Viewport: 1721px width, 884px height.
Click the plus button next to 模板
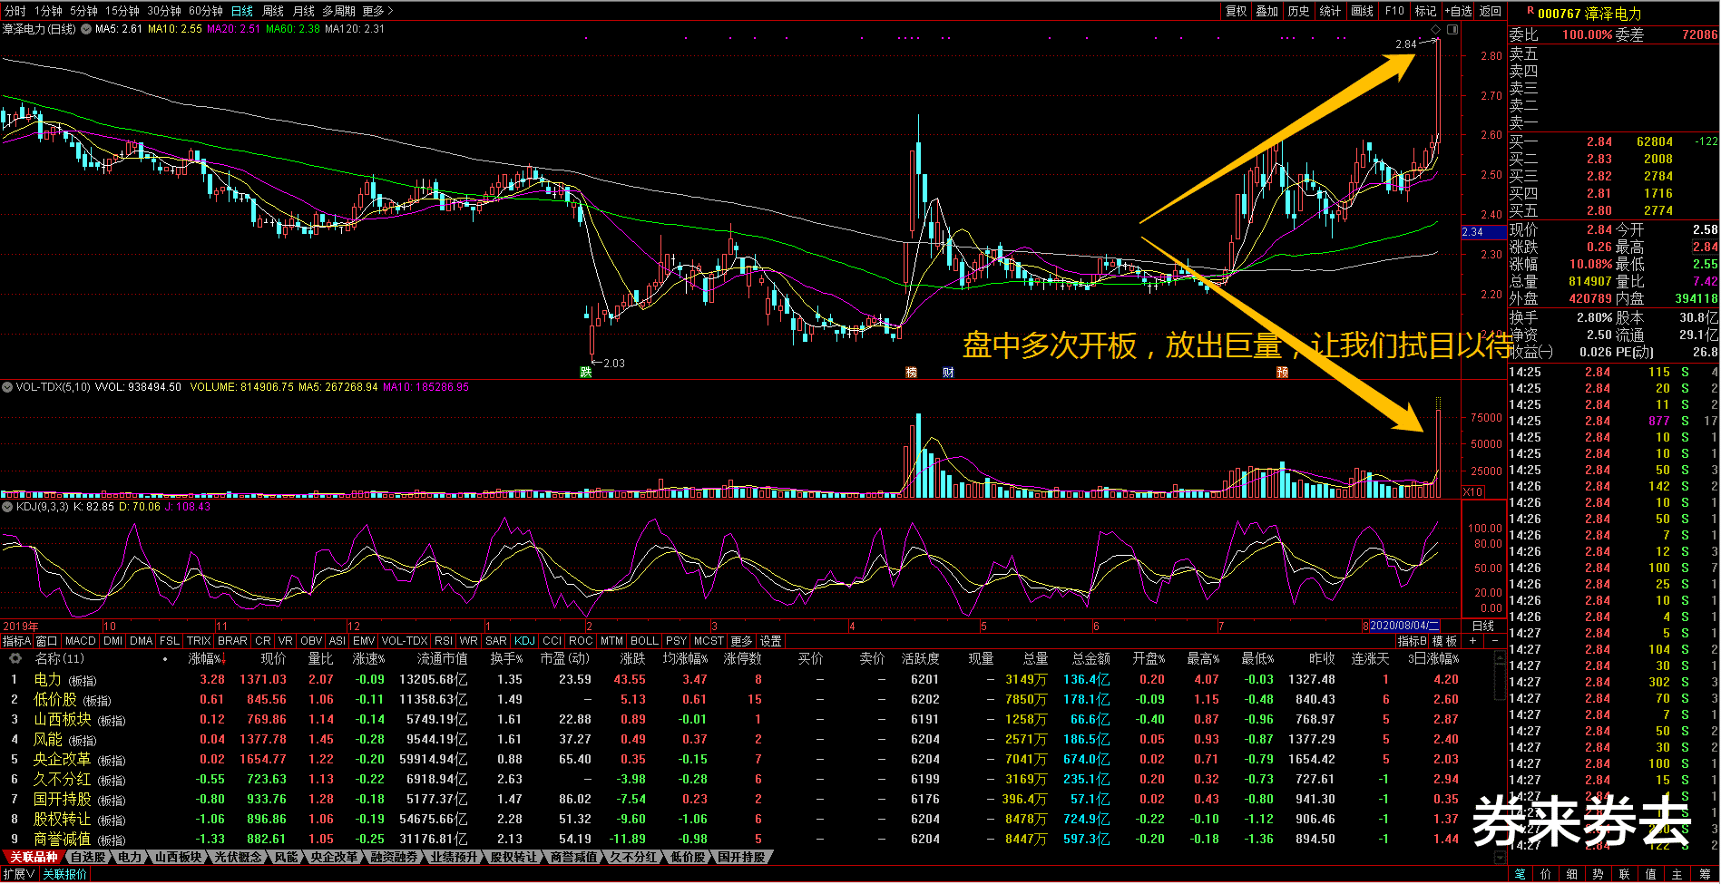1472,641
